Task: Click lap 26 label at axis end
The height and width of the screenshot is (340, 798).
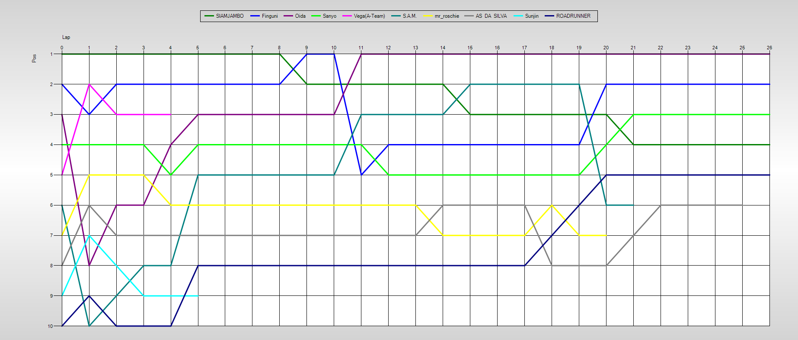Action: click(x=769, y=48)
